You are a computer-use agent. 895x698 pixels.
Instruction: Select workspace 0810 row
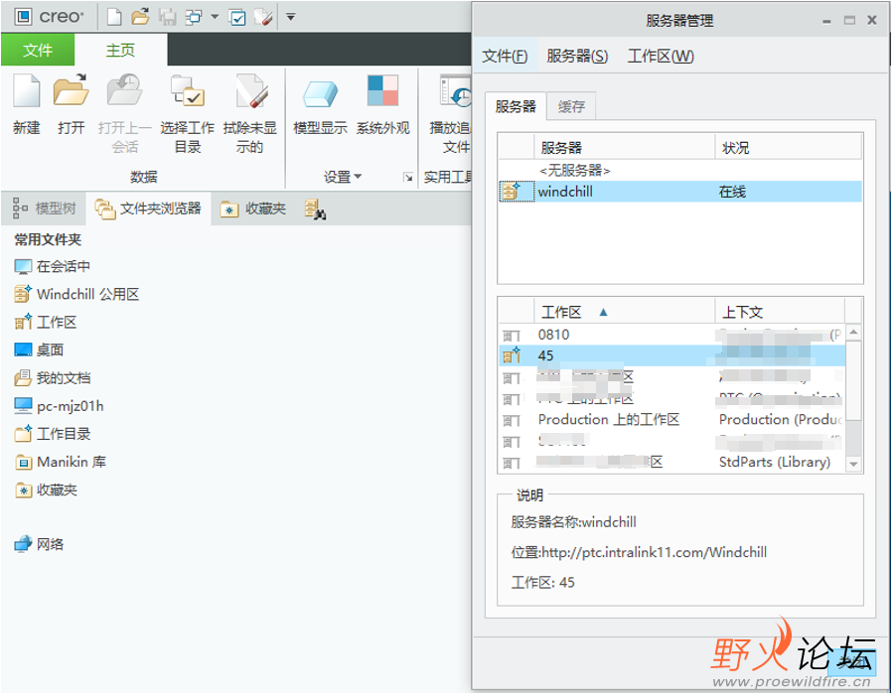coord(671,335)
